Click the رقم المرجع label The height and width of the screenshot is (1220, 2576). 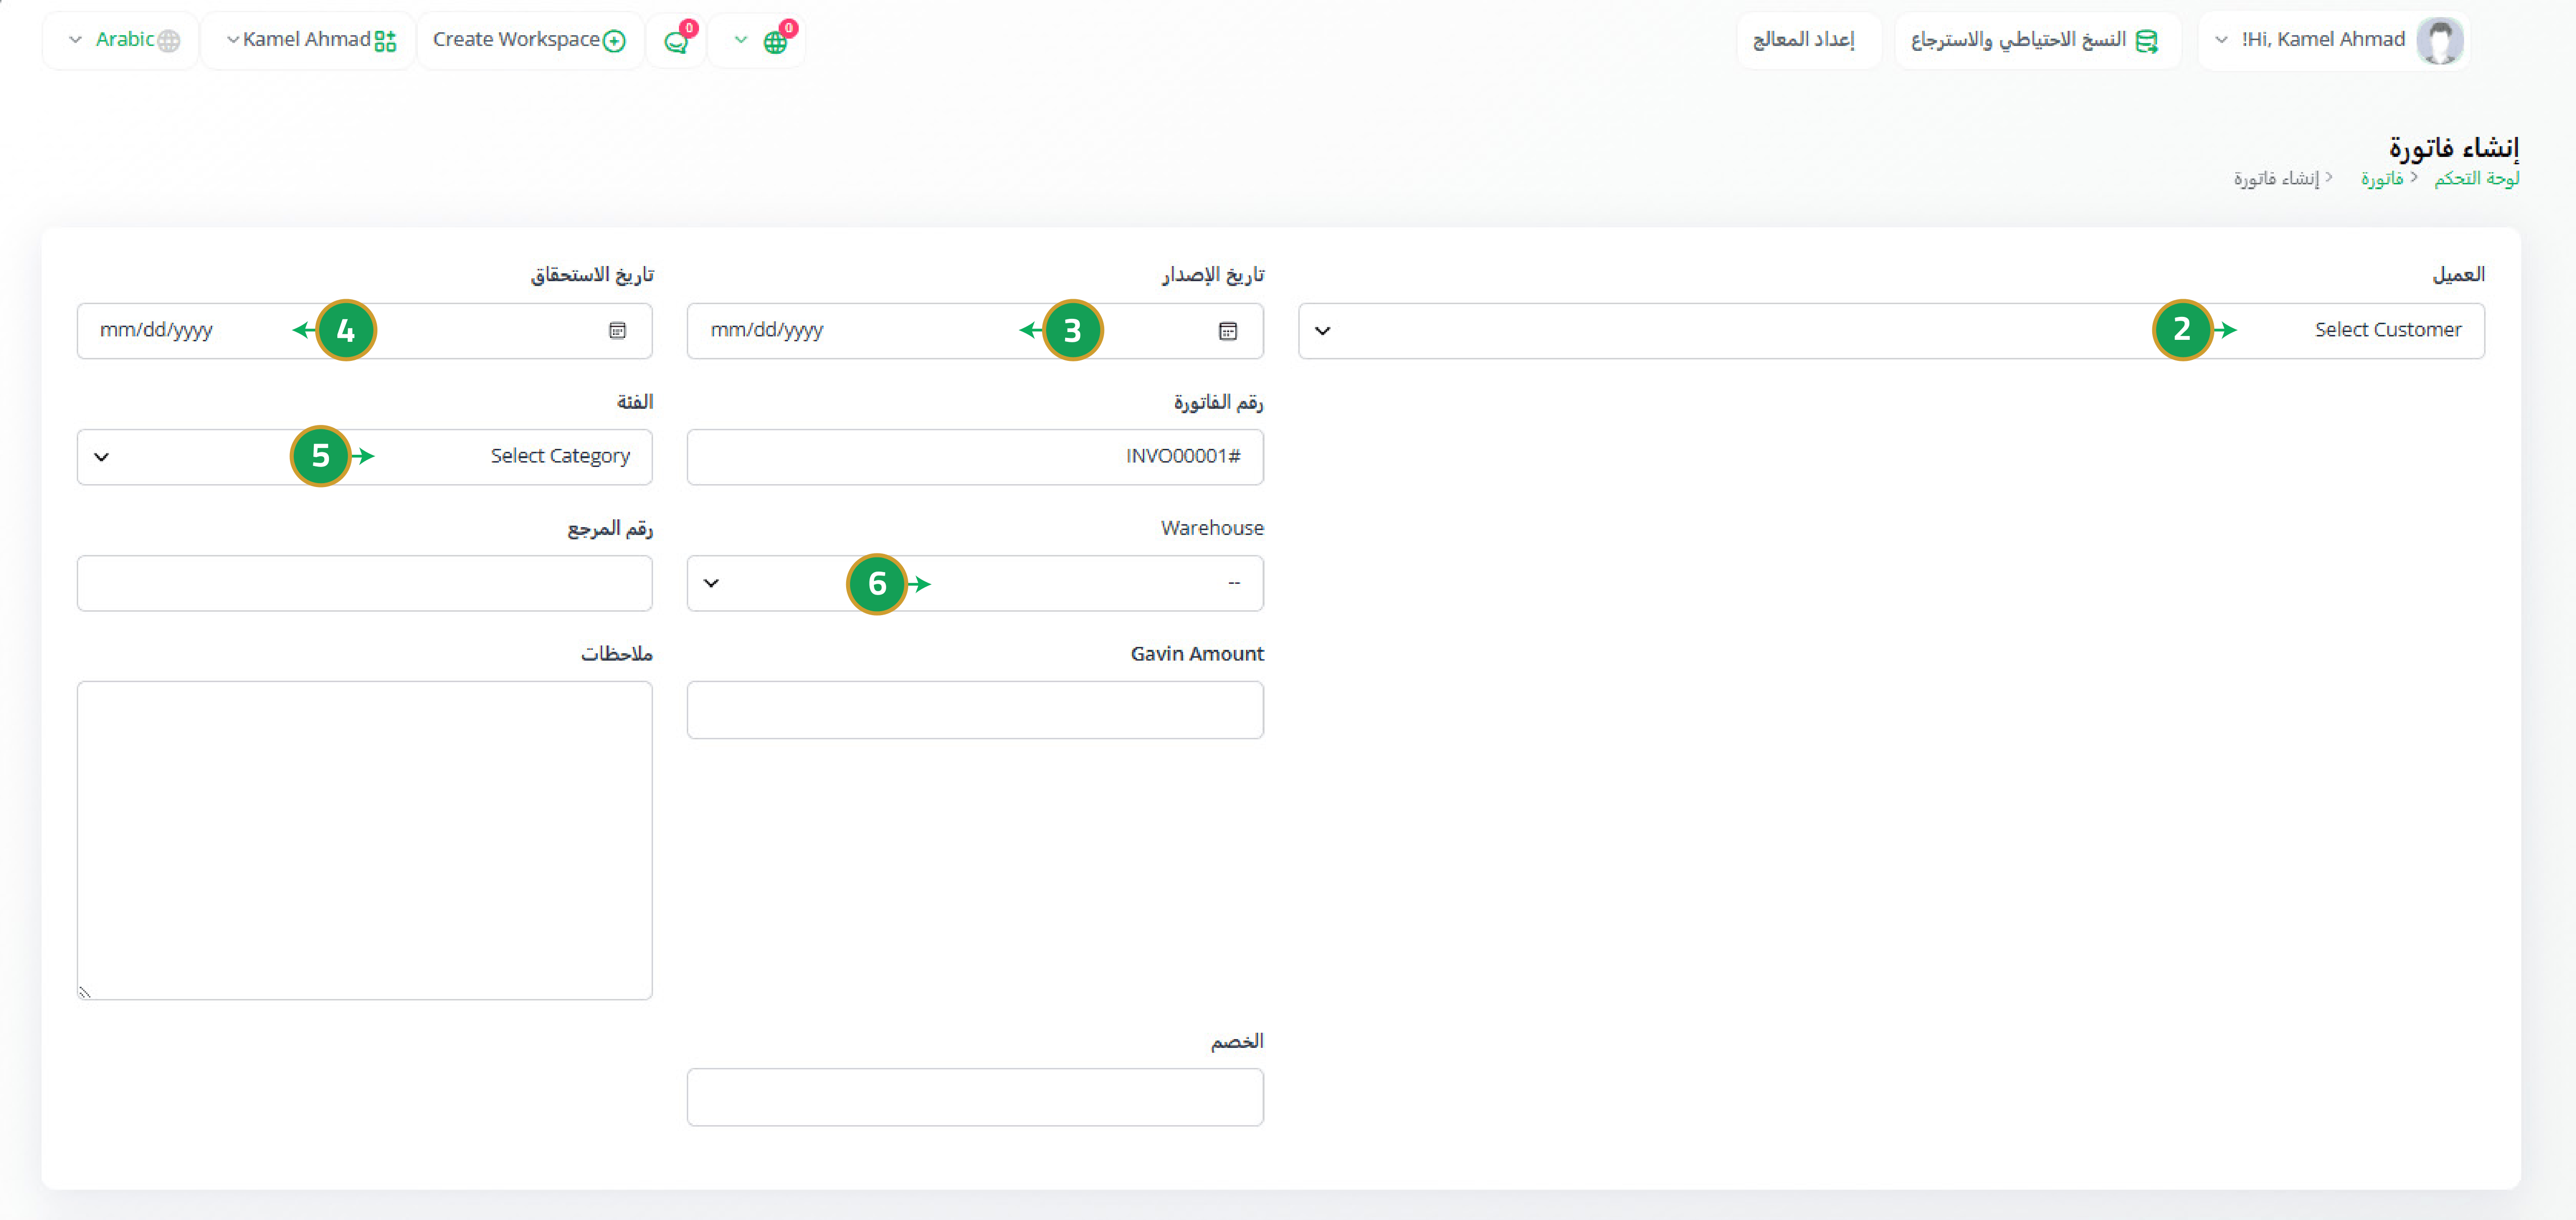tap(610, 528)
